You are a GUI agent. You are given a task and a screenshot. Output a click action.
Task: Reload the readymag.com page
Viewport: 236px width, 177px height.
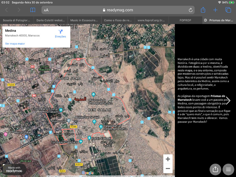click(190, 10)
